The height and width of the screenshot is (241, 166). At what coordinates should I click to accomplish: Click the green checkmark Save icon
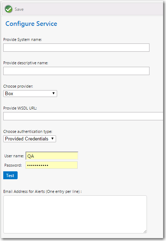click(9, 9)
